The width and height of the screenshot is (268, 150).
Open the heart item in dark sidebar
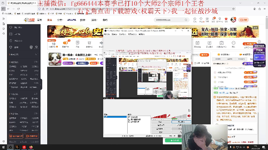11,27
